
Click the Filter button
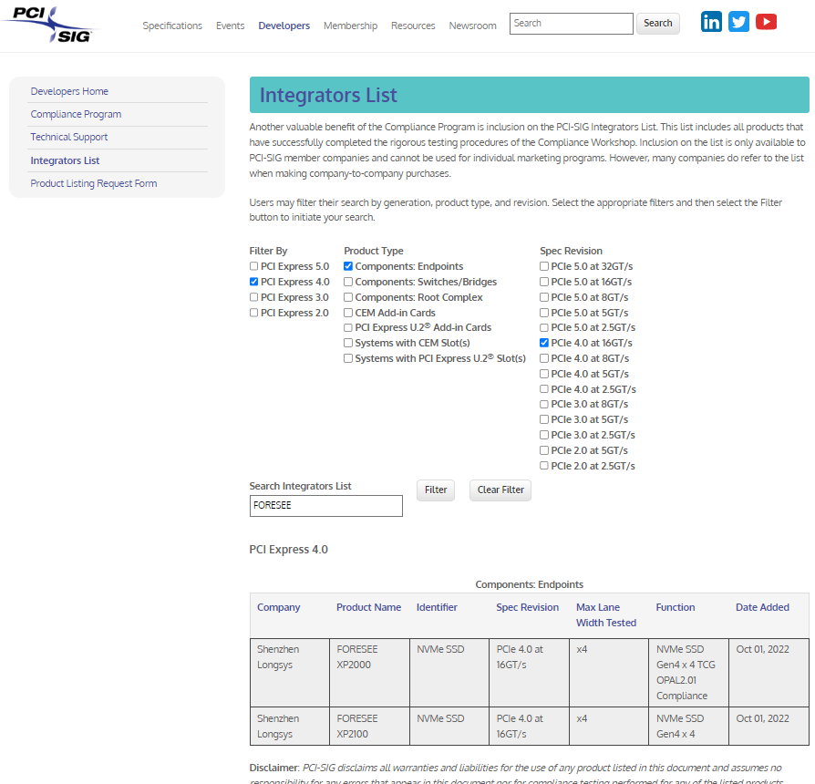coord(435,490)
